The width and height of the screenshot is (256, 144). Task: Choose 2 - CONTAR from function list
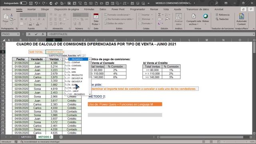click(77, 62)
